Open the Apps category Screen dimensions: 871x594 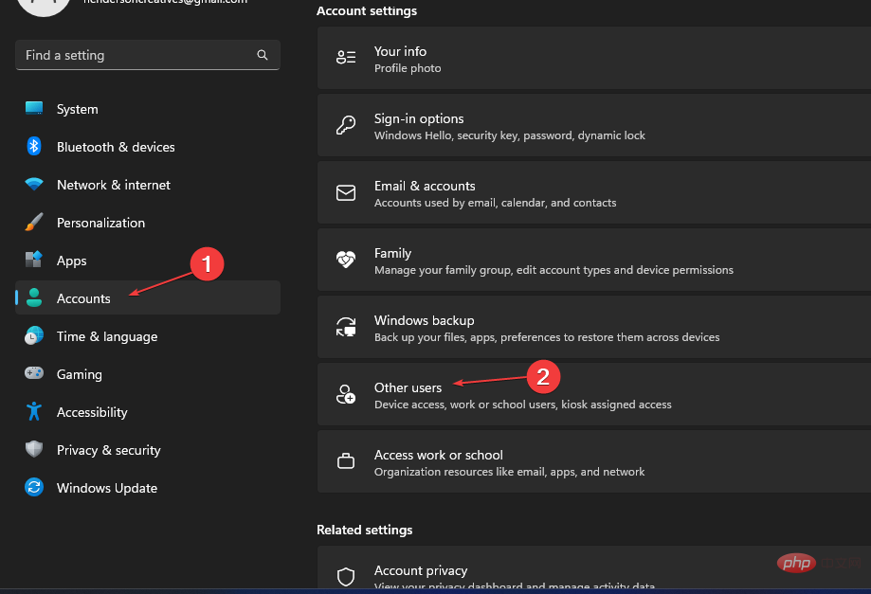[x=148, y=260]
